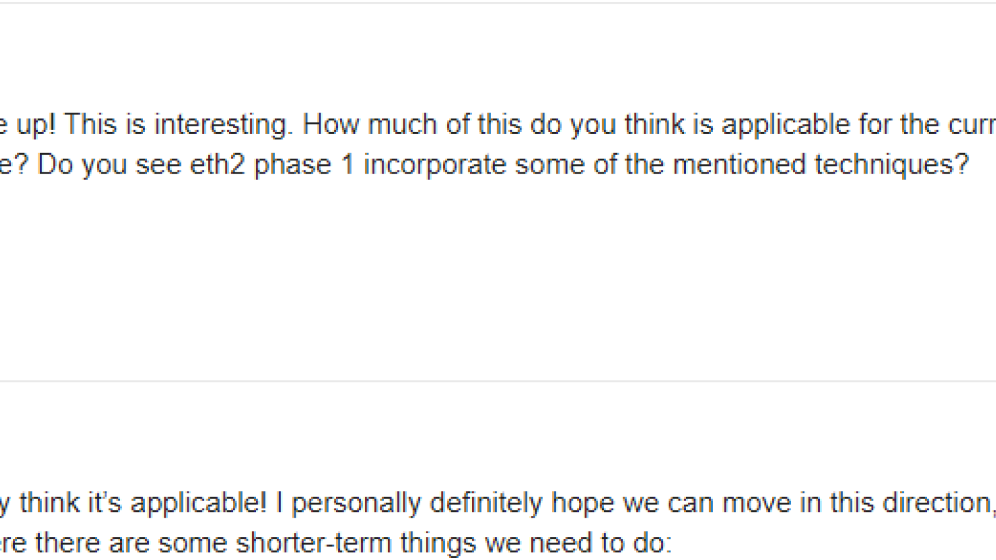
Task: Click "think it's applicable!" in the second reply
Action: [x=143, y=503]
